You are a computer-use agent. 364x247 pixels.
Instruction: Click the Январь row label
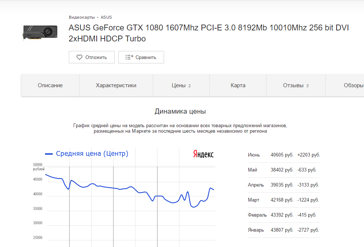[x=256, y=230]
